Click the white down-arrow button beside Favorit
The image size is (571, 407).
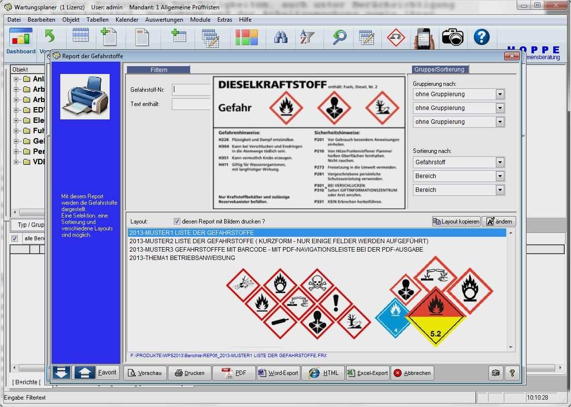pyautogui.click(x=62, y=372)
